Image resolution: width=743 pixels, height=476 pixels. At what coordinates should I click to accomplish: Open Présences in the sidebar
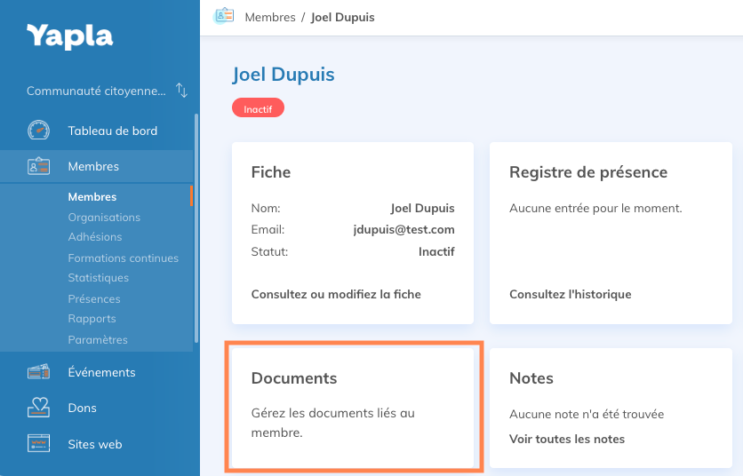[x=93, y=299]
